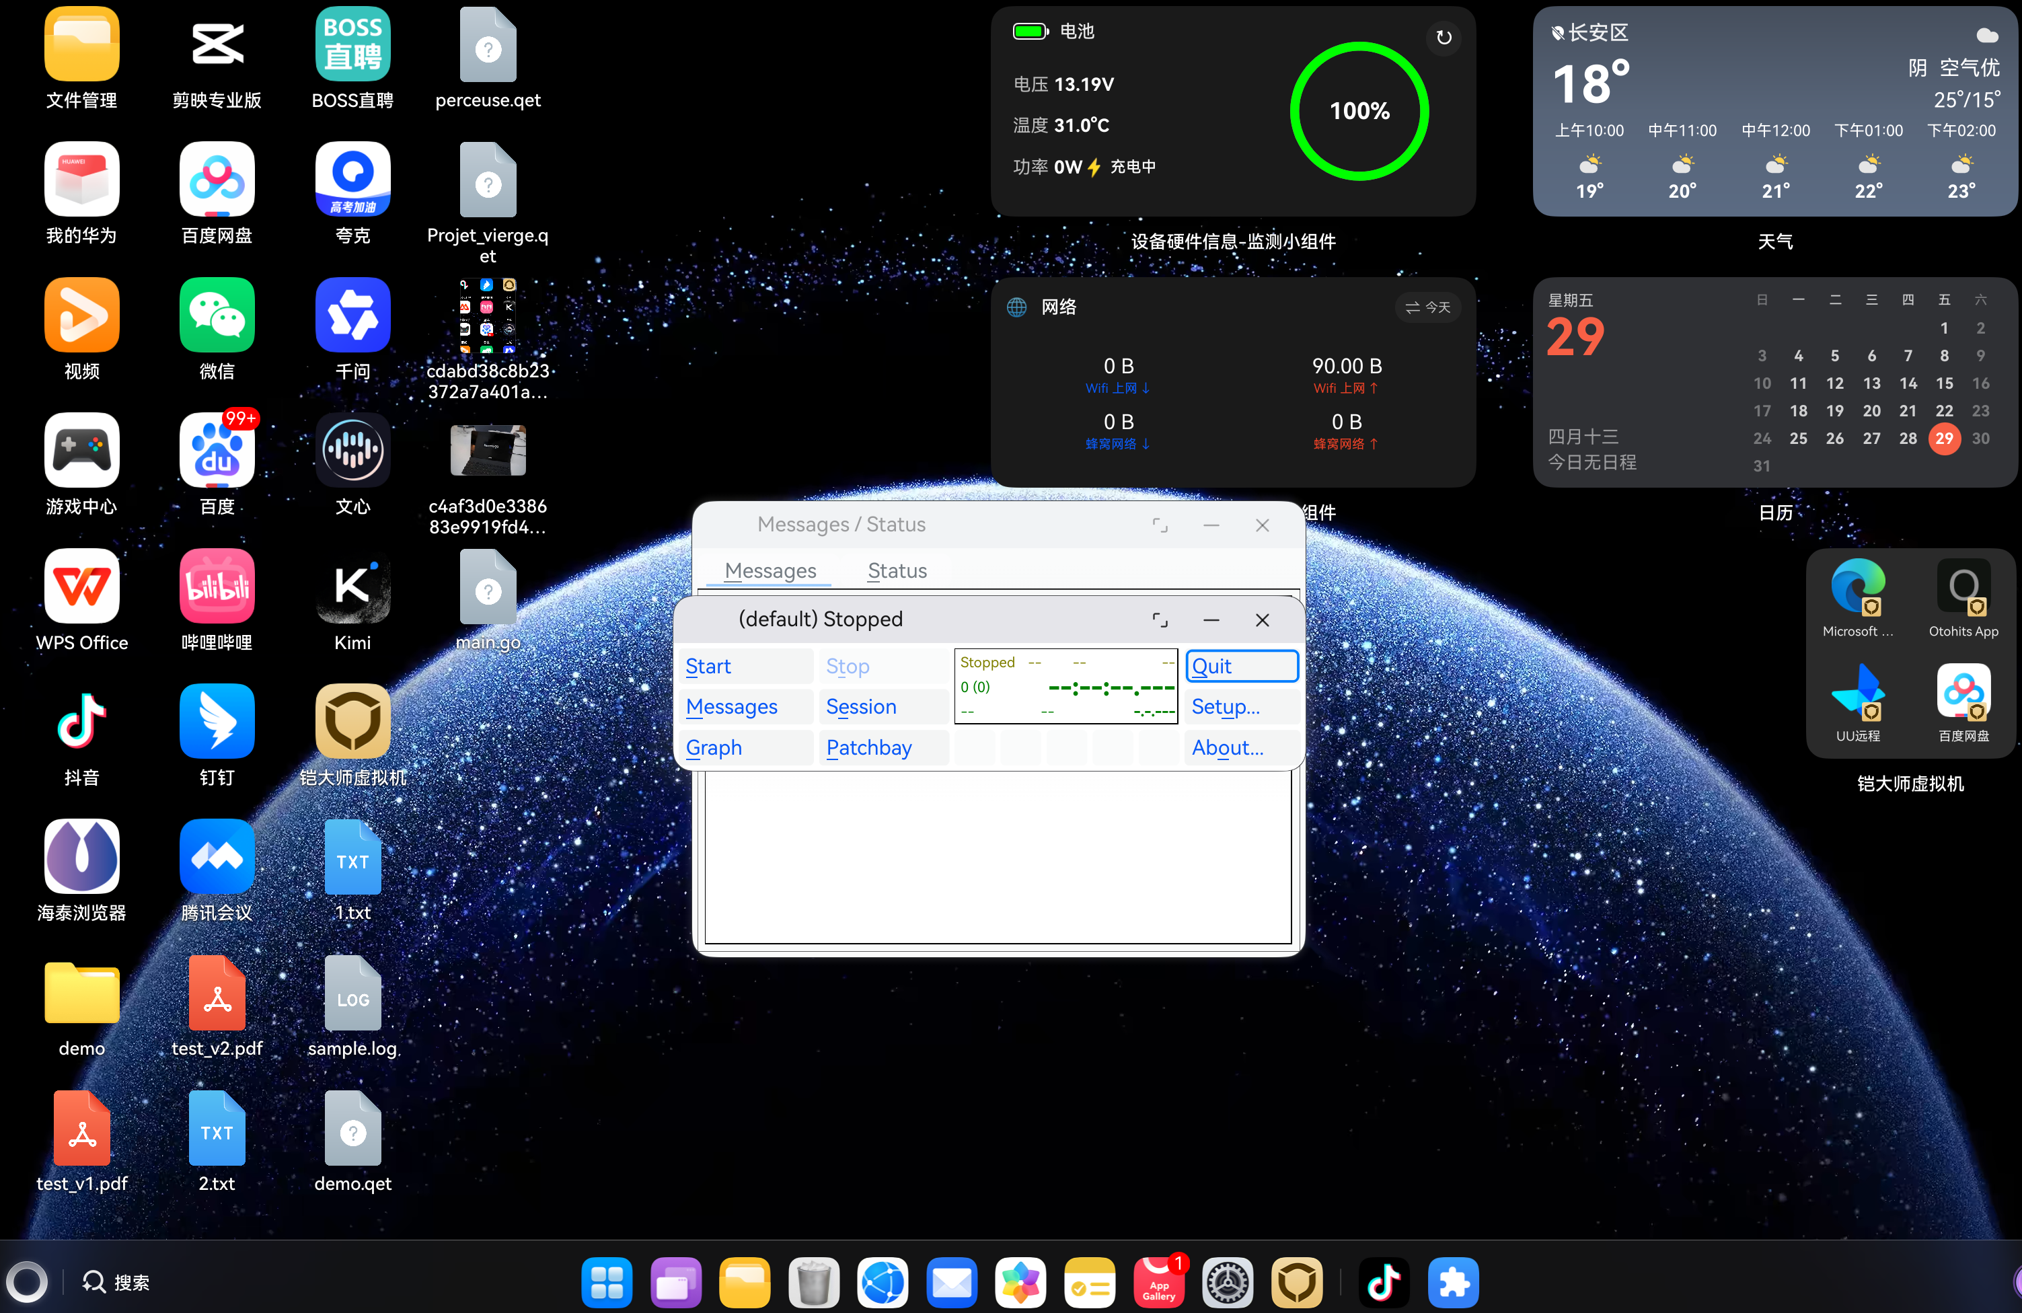Open the cdabd38c8b23 screenshot thumbnail
2022x1313 pixels.
tap(488, 315)
